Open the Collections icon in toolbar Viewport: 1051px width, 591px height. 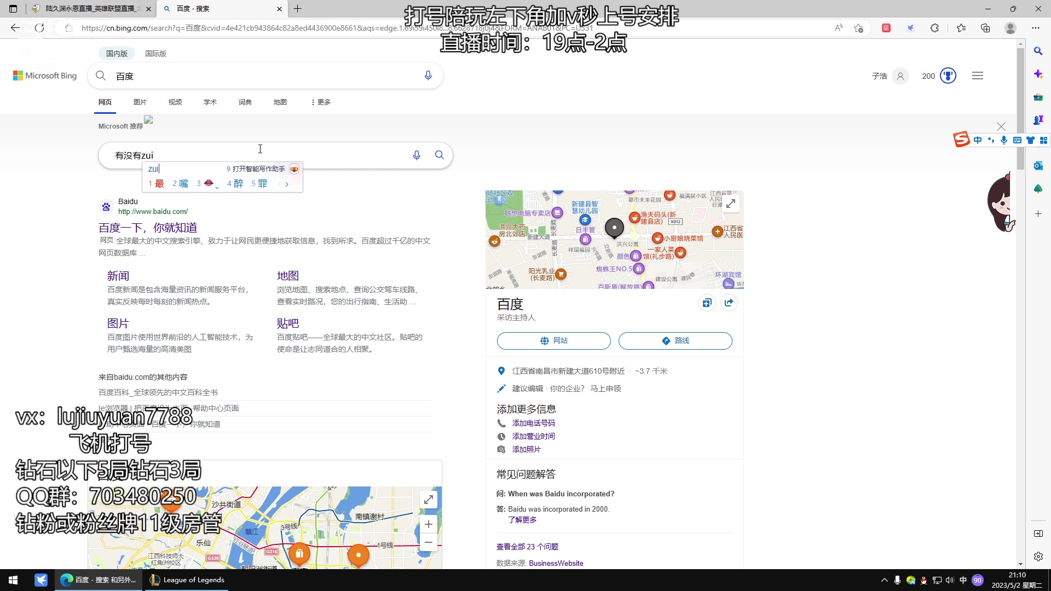(x=985, y=28)
